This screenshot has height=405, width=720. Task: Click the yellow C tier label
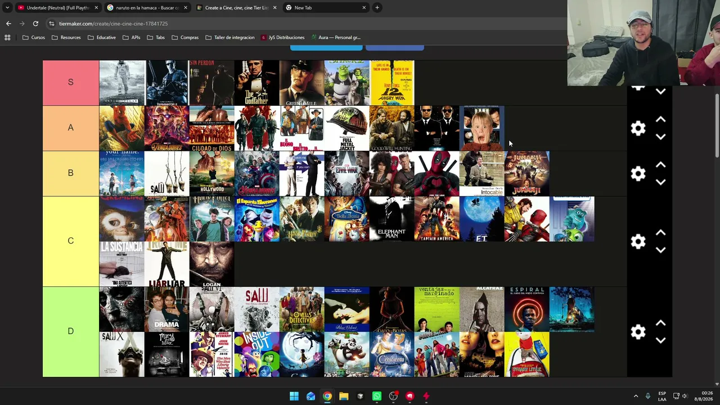[x=71, y=241]
